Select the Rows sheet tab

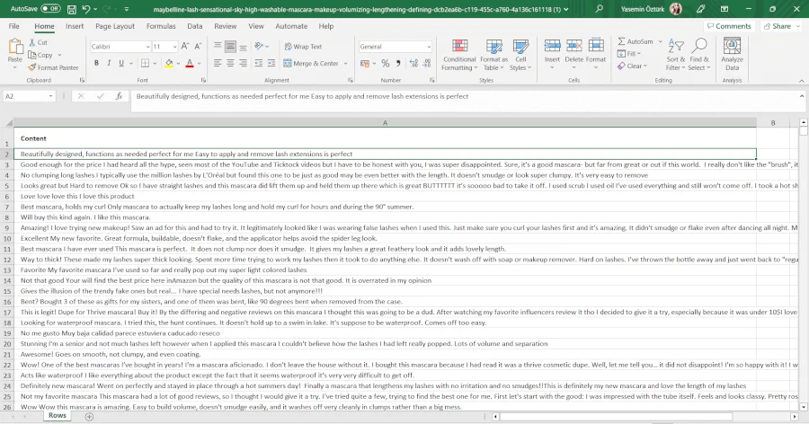click(58, 416)
